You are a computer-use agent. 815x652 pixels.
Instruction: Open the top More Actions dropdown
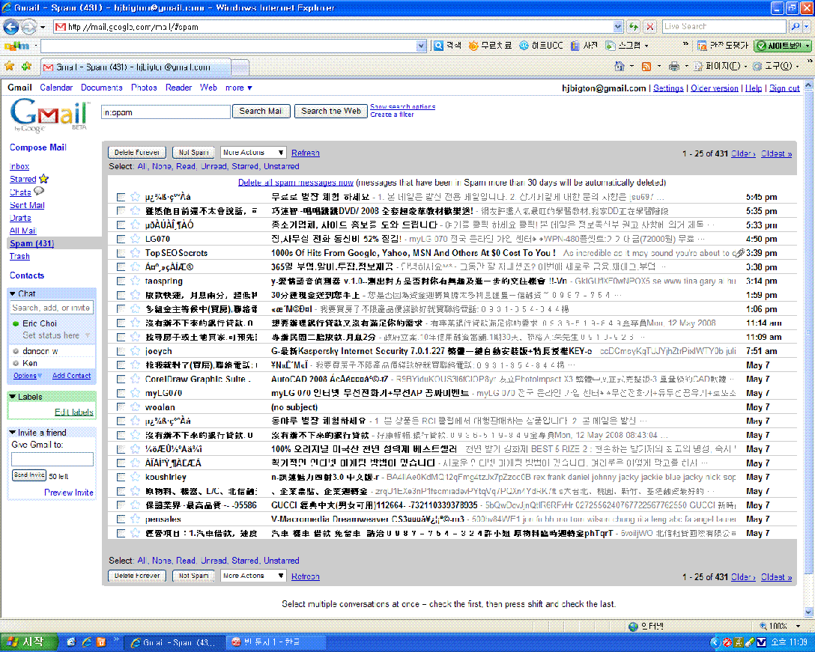(253, 153)
